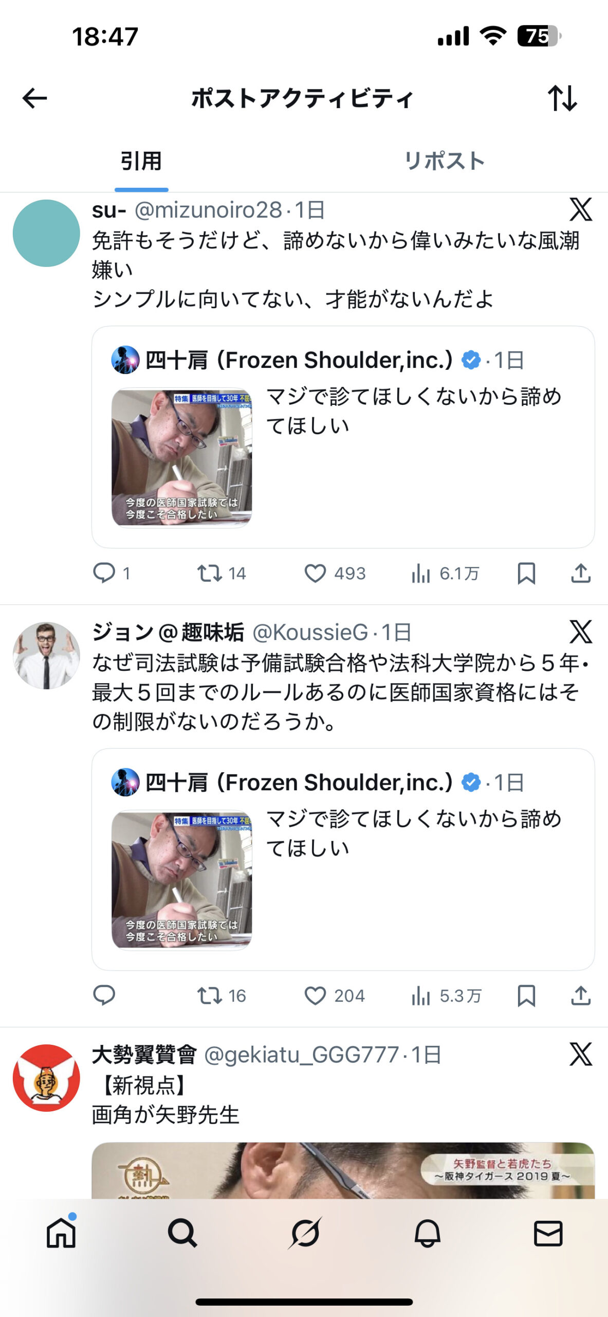Open @KoussieG profile handle link
The height and width of the screenshot is (1317, 608).
pyautogui.click(x=310, y=632)
